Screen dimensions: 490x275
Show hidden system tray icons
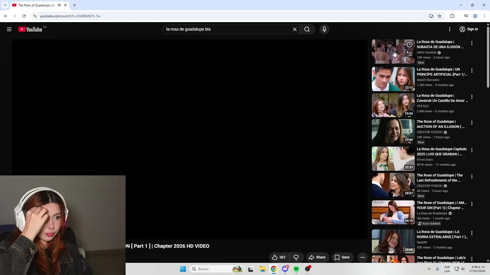tap(429, 269)
